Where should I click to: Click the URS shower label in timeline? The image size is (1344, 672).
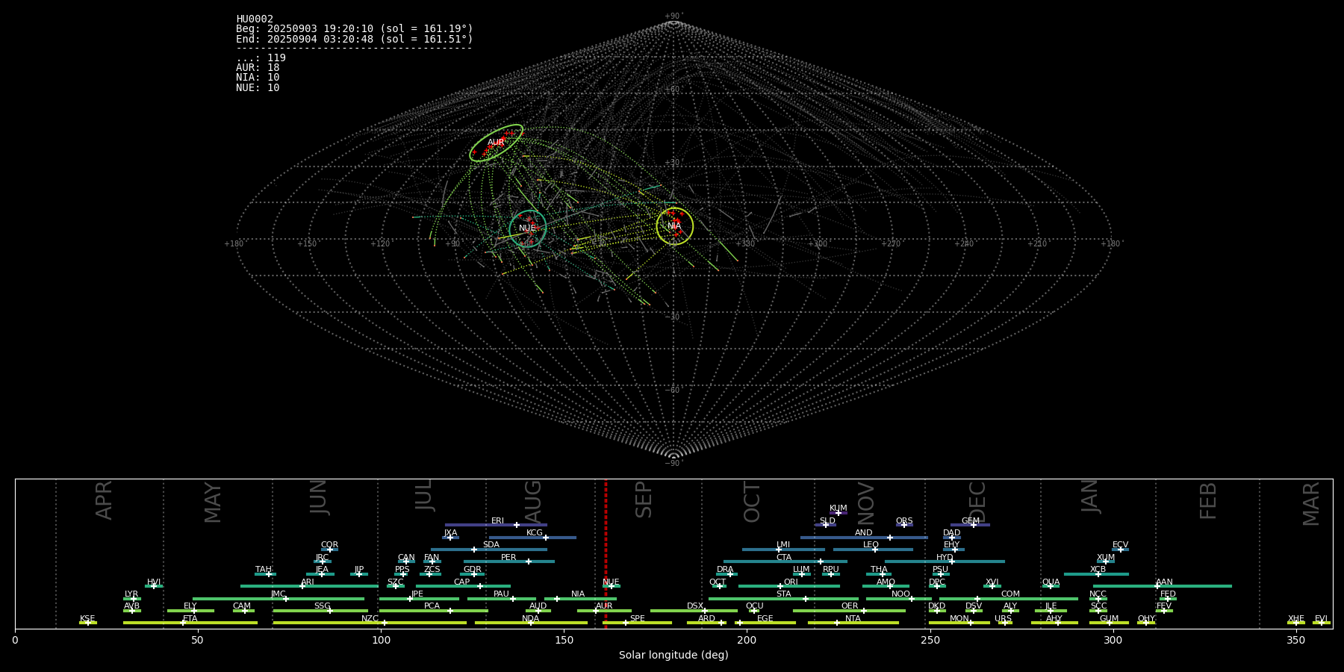(x=1003, y=619)
